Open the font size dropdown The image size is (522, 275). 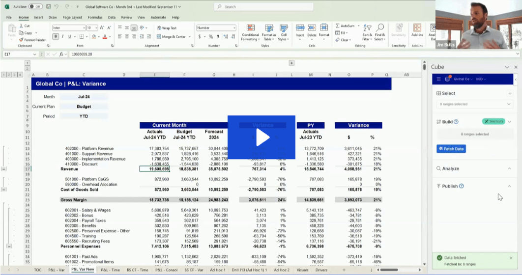click(96, 28)
